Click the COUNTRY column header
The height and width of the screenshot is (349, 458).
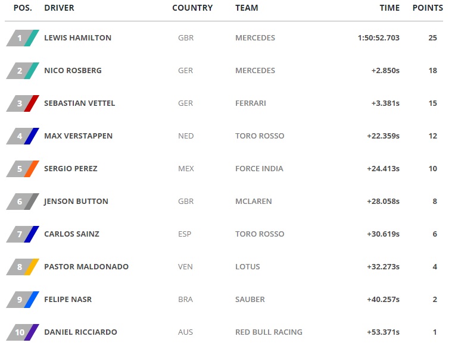[x=192, y=8]
